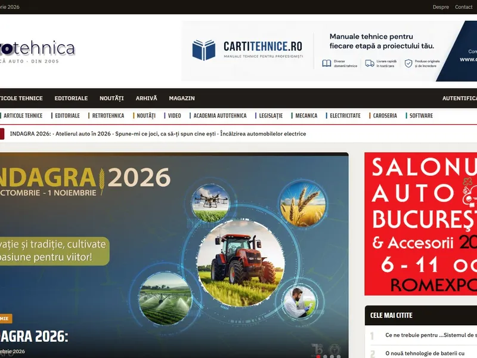The image size is (477, 358).
Task: Open 'Încălzirea automobilelor electrice' ticker headline
Action: 263,134
